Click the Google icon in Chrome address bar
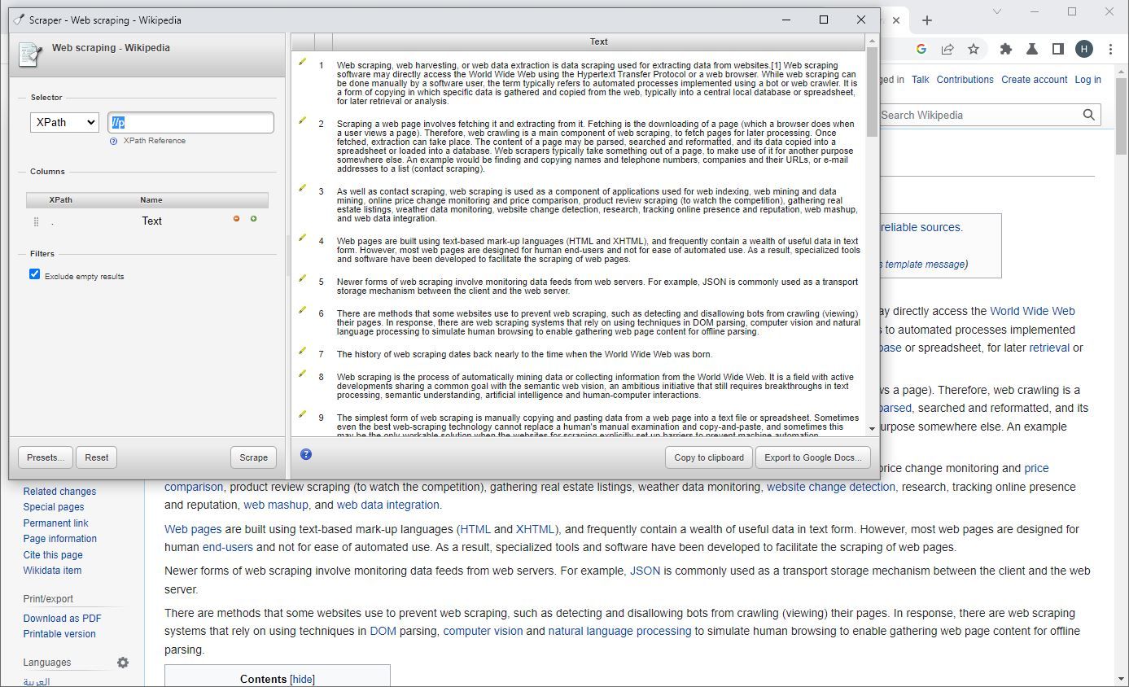Image resolution: width=1129 pixels, height=687 pixels. click(x=921, y=49)
